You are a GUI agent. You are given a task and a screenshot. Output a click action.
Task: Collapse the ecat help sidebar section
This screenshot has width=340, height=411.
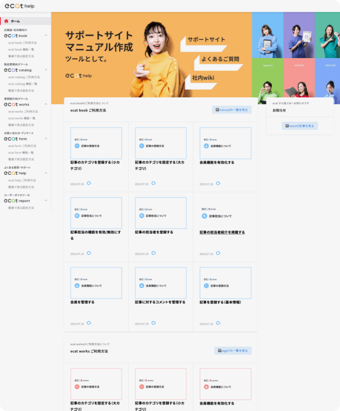click(46, 173)
